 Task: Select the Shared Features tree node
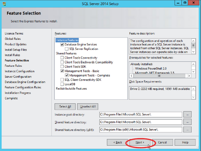(x=66, y=53)
